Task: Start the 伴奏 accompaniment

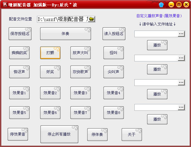Action: (66, 34)
